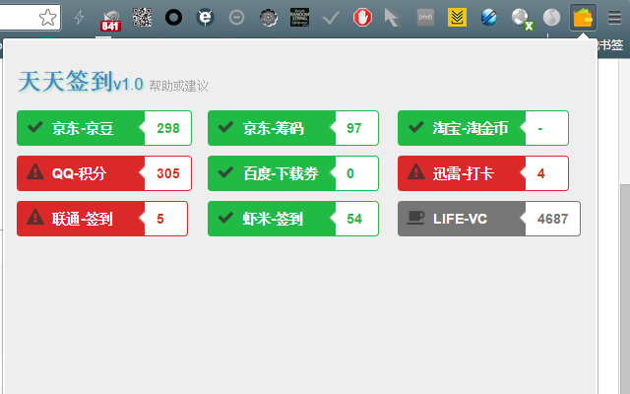Click the black ring extension icon
This screenshot has height=394, width=630.
[x=173, y=18]
